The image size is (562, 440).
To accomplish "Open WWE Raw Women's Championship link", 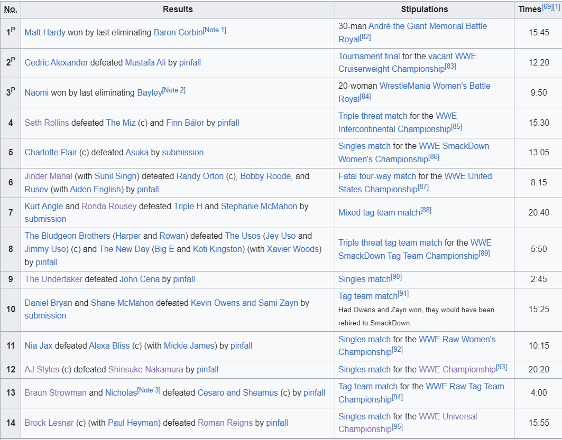I will coord(417,346).
